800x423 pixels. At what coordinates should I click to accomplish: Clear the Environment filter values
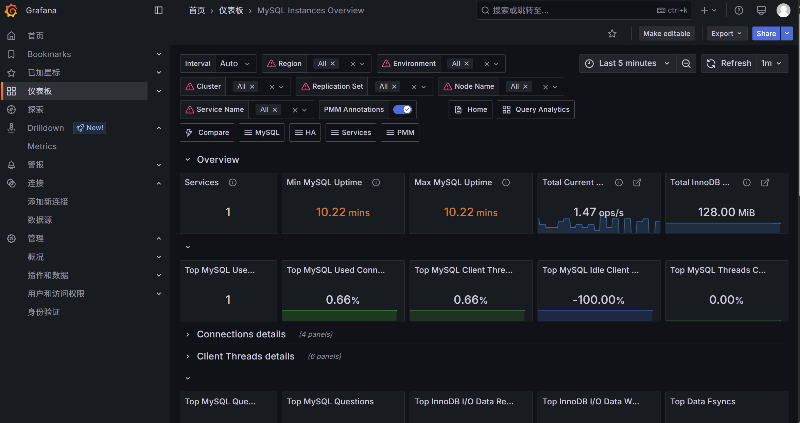(x=487, y=64)
